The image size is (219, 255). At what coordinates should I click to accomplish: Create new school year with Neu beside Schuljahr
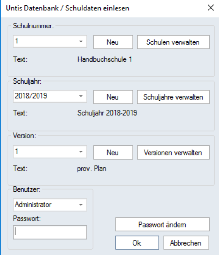(113, 97)
